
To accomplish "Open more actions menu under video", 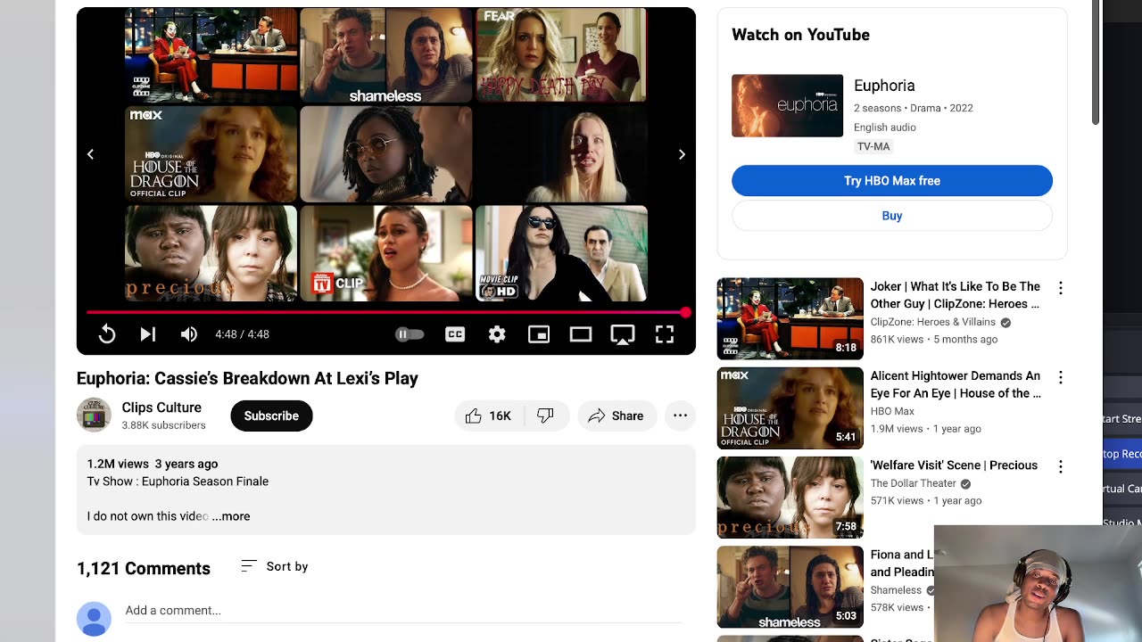I will [x=680, y=416].
